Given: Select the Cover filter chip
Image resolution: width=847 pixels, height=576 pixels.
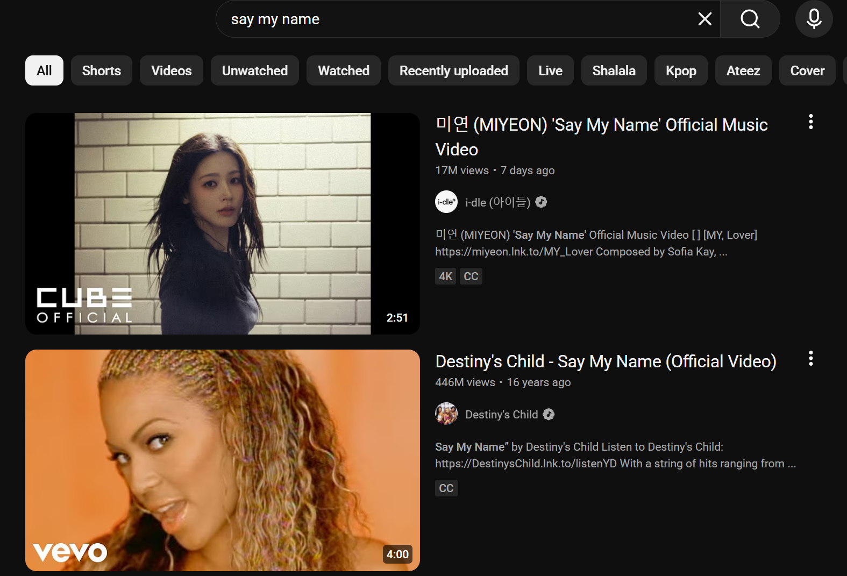Looking at the screenshot, I should pyautogui.click(x=807, y=70).
